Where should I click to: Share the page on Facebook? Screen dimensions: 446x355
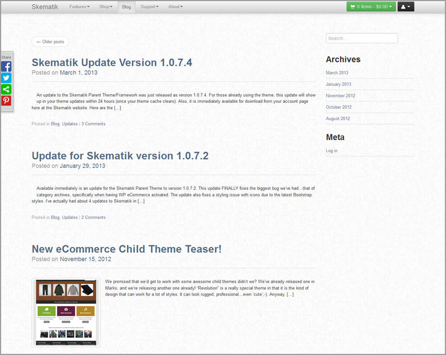click(6, 67)
